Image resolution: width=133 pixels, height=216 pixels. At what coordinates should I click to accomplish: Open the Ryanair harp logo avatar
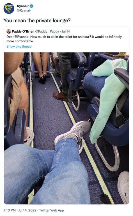(9, 8)
